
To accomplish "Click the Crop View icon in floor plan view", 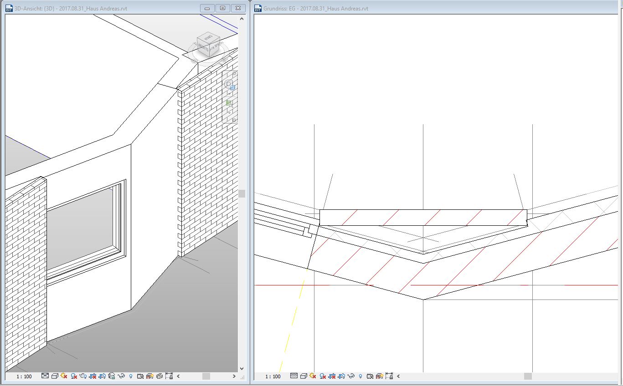I will 332,376.
